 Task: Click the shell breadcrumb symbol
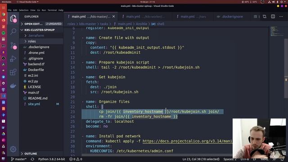click(x=158, y=24)
